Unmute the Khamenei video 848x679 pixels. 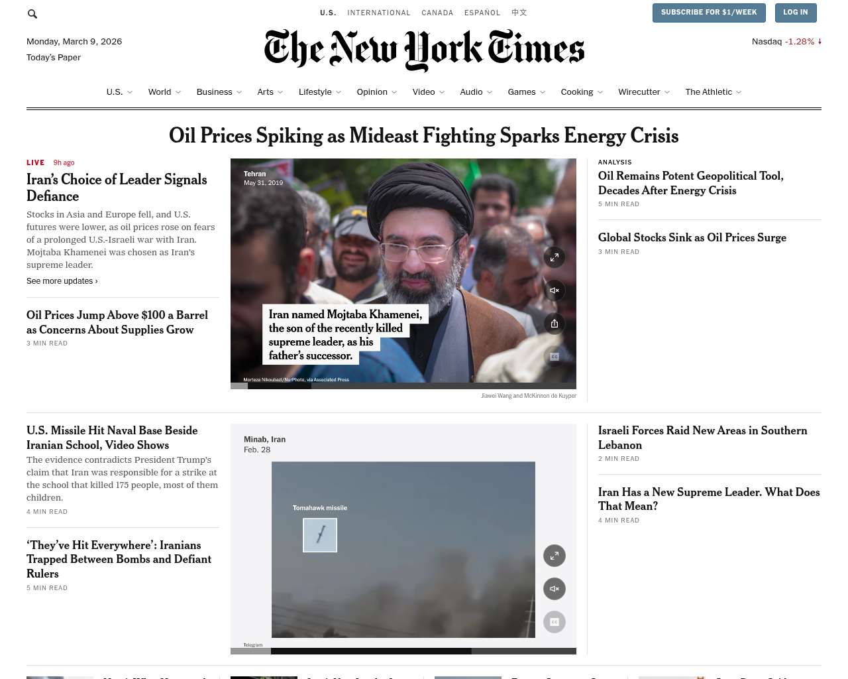pyautogui.click(x=555, y=290)
